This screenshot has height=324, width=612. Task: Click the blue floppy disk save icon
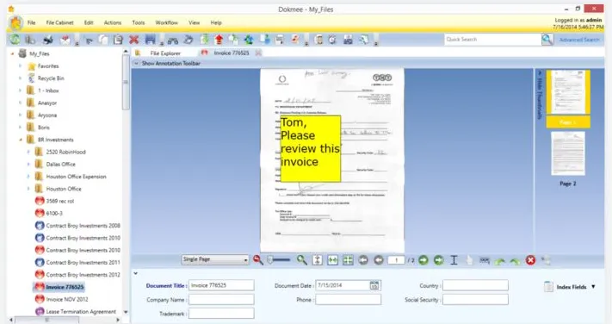pyautogui.click(x=151, y=39)
